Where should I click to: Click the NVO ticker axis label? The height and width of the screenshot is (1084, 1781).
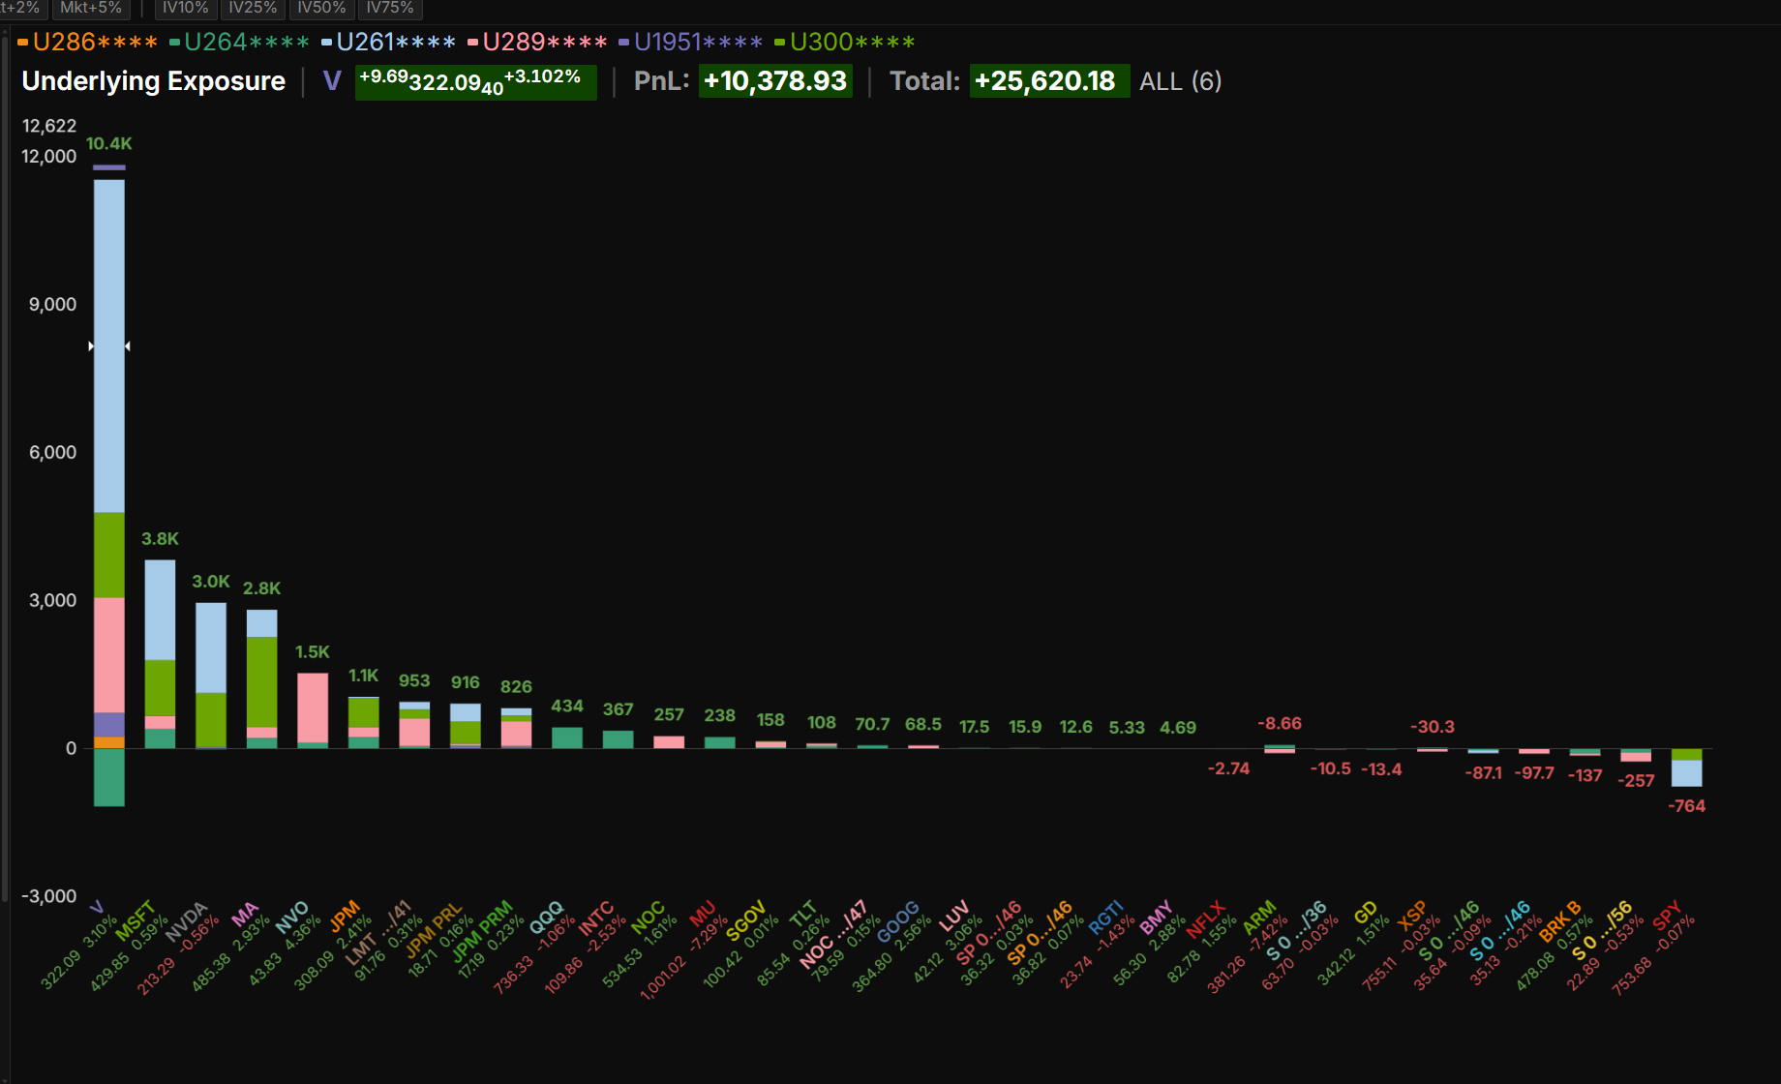coord(292,918)
